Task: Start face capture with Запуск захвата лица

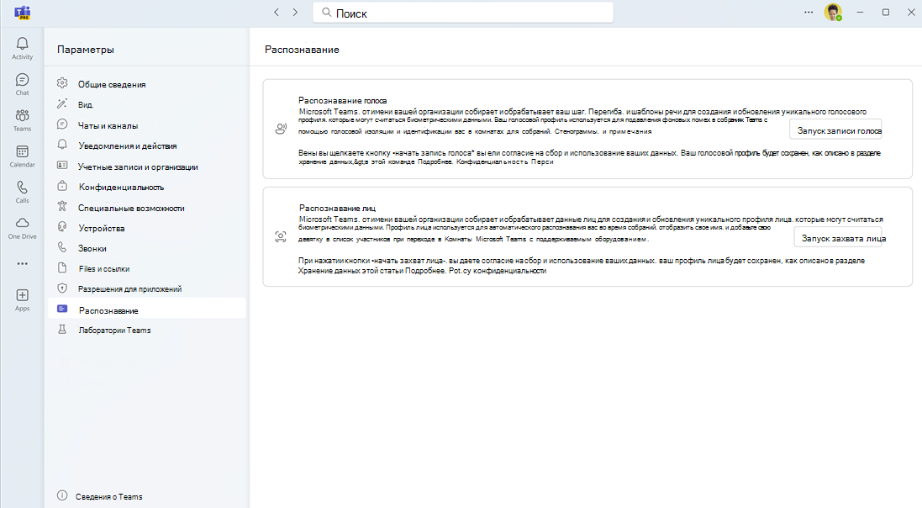Action: 838,238
